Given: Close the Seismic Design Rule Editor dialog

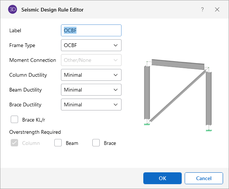Looking at the screenshot, I should 217,10.
